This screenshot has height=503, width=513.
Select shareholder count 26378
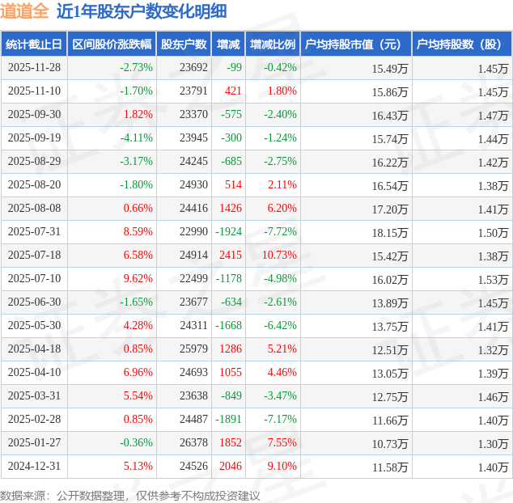[x=193, y=443]
